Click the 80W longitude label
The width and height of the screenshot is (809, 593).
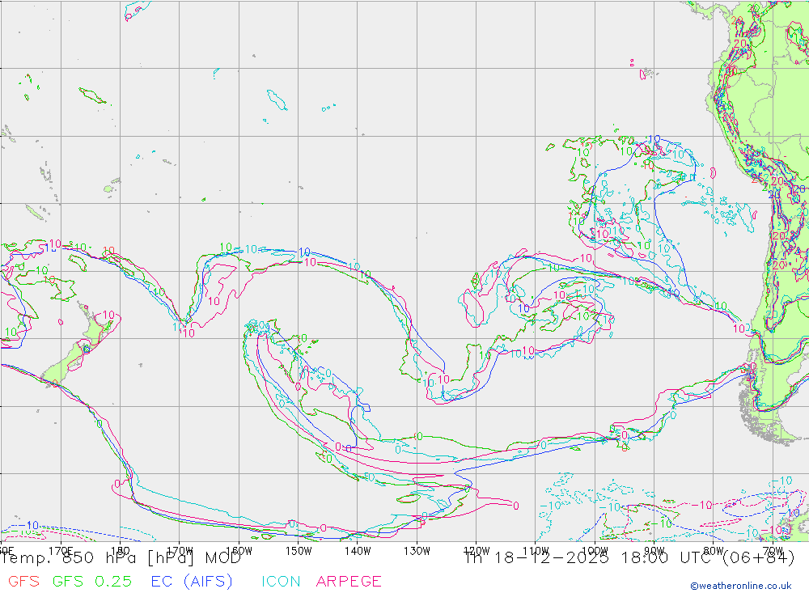click(x=714, y=551)
